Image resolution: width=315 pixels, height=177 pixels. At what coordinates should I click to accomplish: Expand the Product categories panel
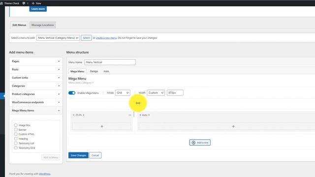tap(36, 94)
